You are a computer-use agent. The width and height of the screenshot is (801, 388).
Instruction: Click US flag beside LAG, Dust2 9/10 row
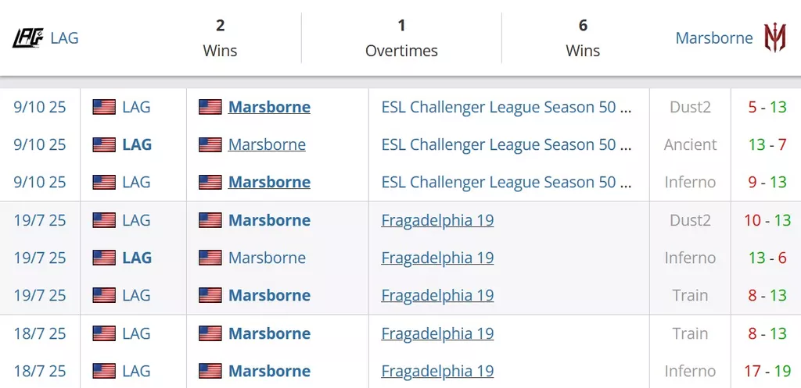pyautogui.click(x=104, y=107)
